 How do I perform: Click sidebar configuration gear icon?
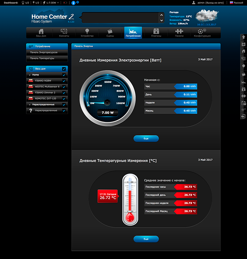(243, 110)
